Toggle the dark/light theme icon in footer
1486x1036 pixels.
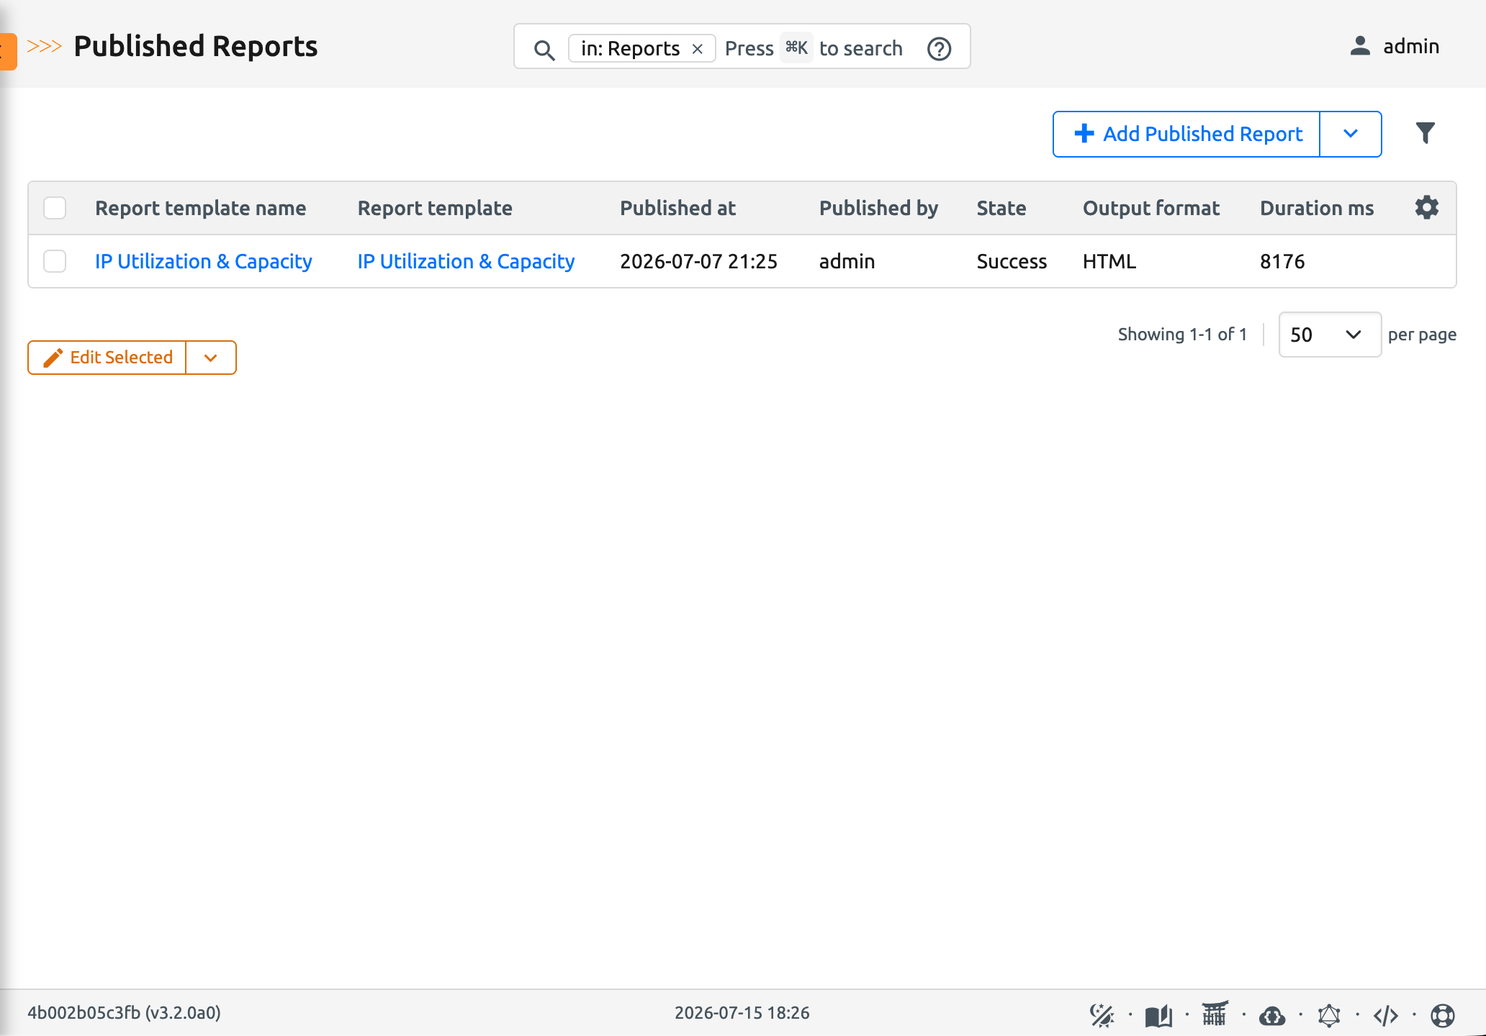point(1102,1015)
